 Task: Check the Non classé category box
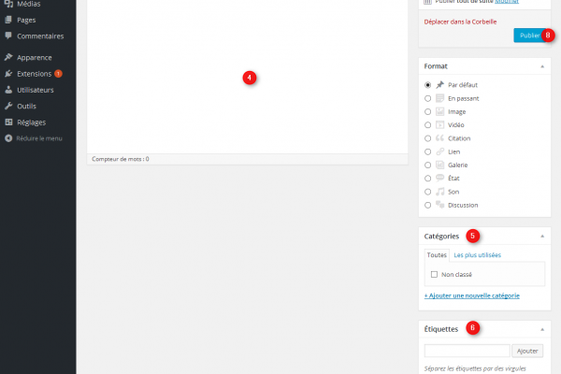point(435,274)
